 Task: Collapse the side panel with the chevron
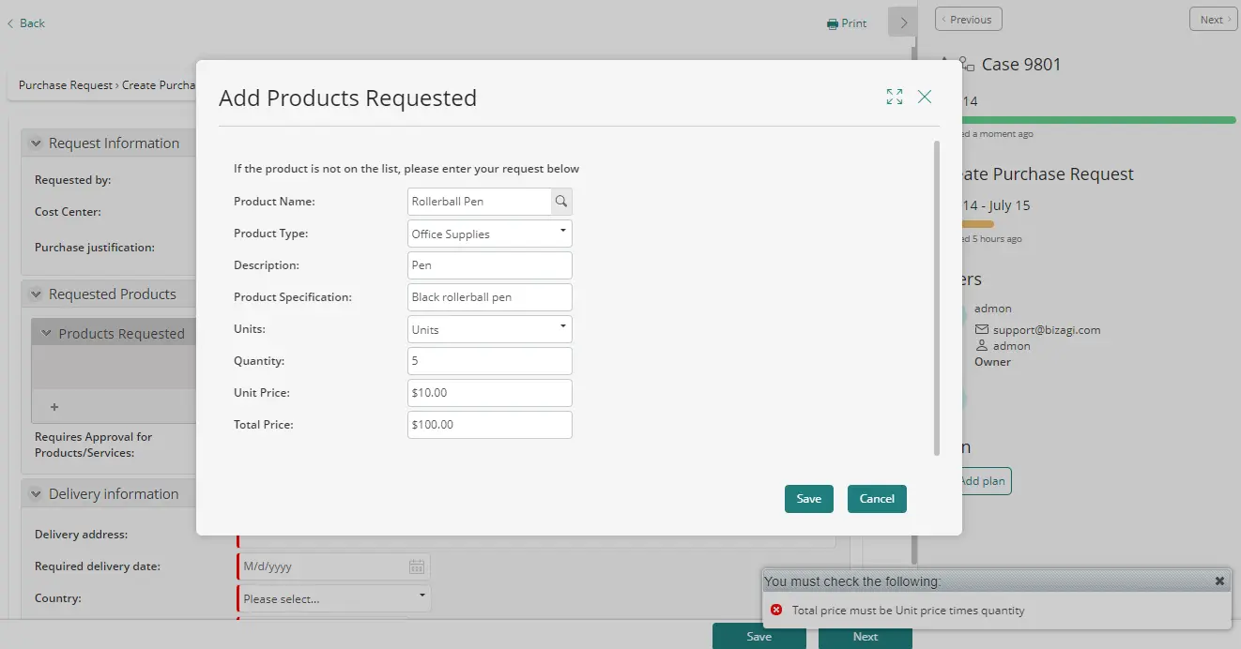pyautogui.click(x=903, y=23)
